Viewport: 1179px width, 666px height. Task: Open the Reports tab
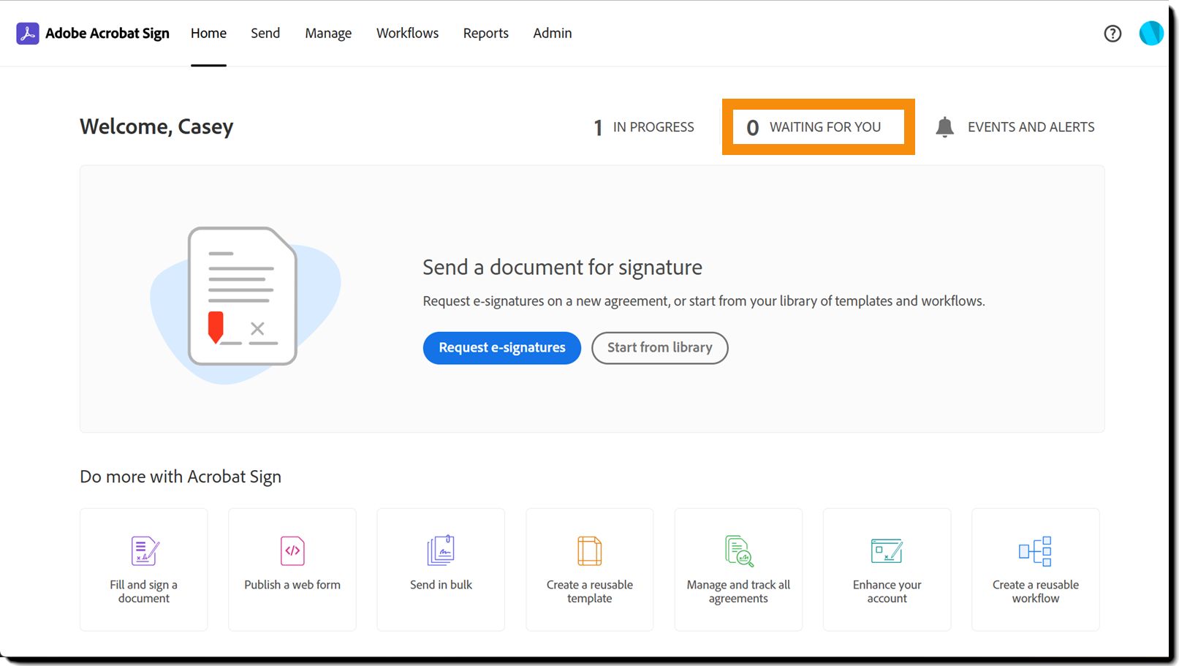pyautogui.click(x=485, y=34)
